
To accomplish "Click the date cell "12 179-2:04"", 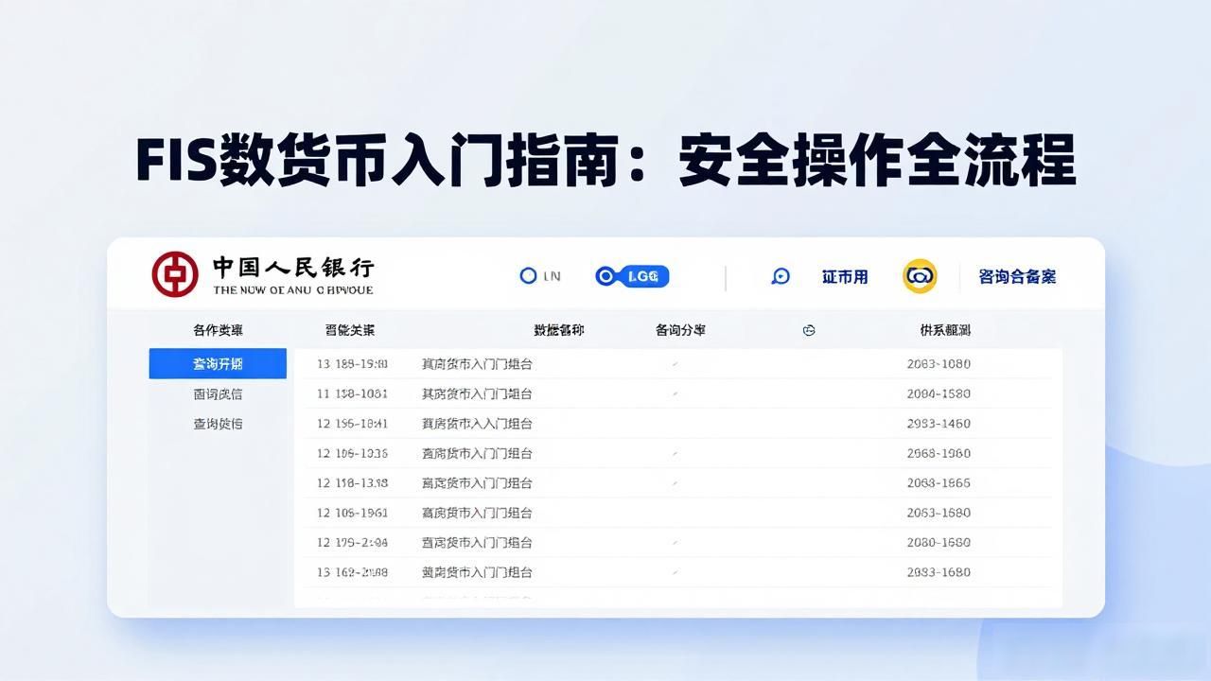I will [x=352, y=543].
